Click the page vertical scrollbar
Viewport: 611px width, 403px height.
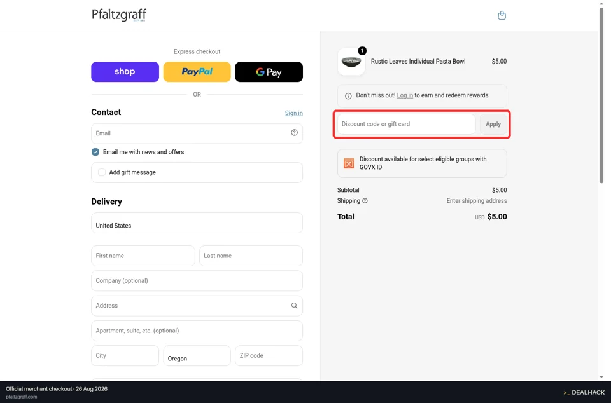pos(601,95)
